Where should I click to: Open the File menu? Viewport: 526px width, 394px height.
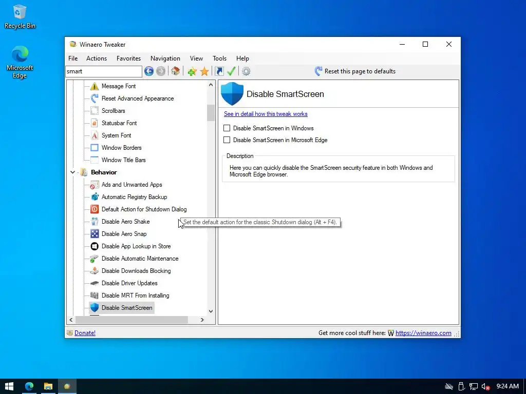pyautogui.click(x=73, y=58)
